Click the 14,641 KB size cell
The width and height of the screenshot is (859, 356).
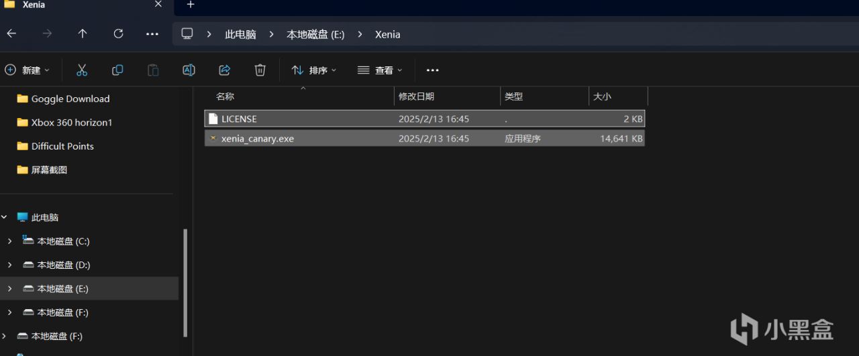coord(621,139)
